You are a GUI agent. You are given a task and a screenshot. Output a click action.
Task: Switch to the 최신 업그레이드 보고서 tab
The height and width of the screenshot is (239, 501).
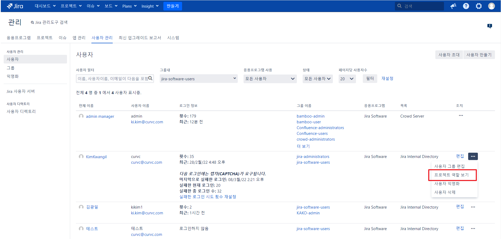pyautogui.click(x=140, y=38)
